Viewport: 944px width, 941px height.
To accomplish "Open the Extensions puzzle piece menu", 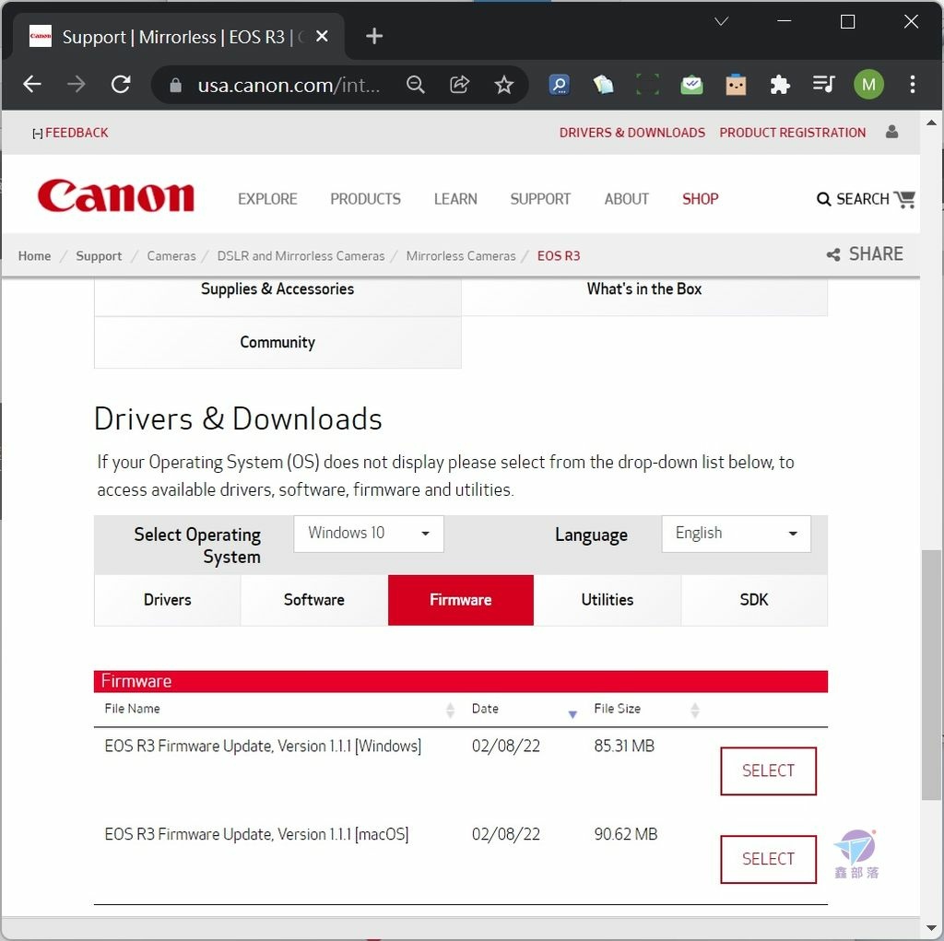I will 780,85.
